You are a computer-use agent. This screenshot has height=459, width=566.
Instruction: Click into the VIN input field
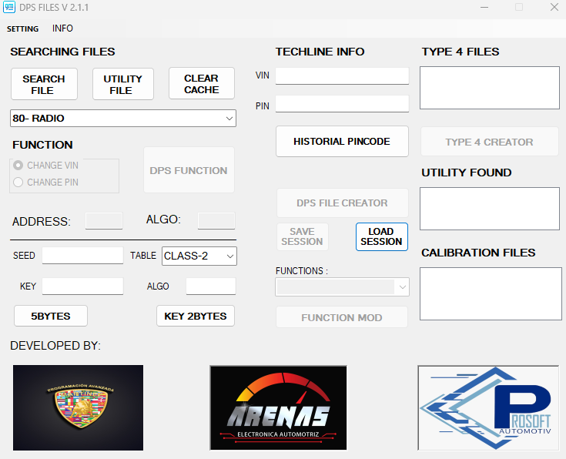pyautogui.click(x=342, y=75)
